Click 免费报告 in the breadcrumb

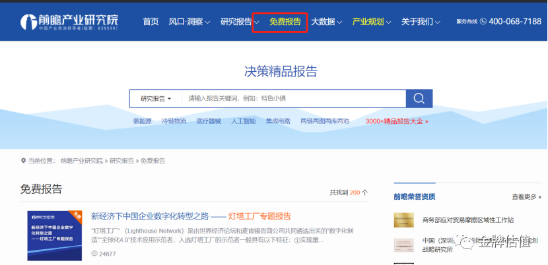(x=153, y=161)
